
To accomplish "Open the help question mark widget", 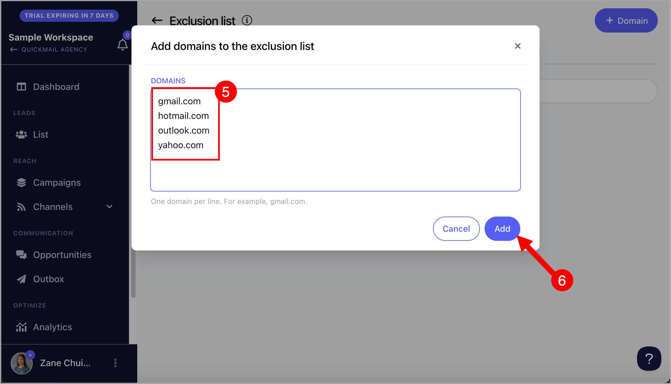I will point(649,359).
